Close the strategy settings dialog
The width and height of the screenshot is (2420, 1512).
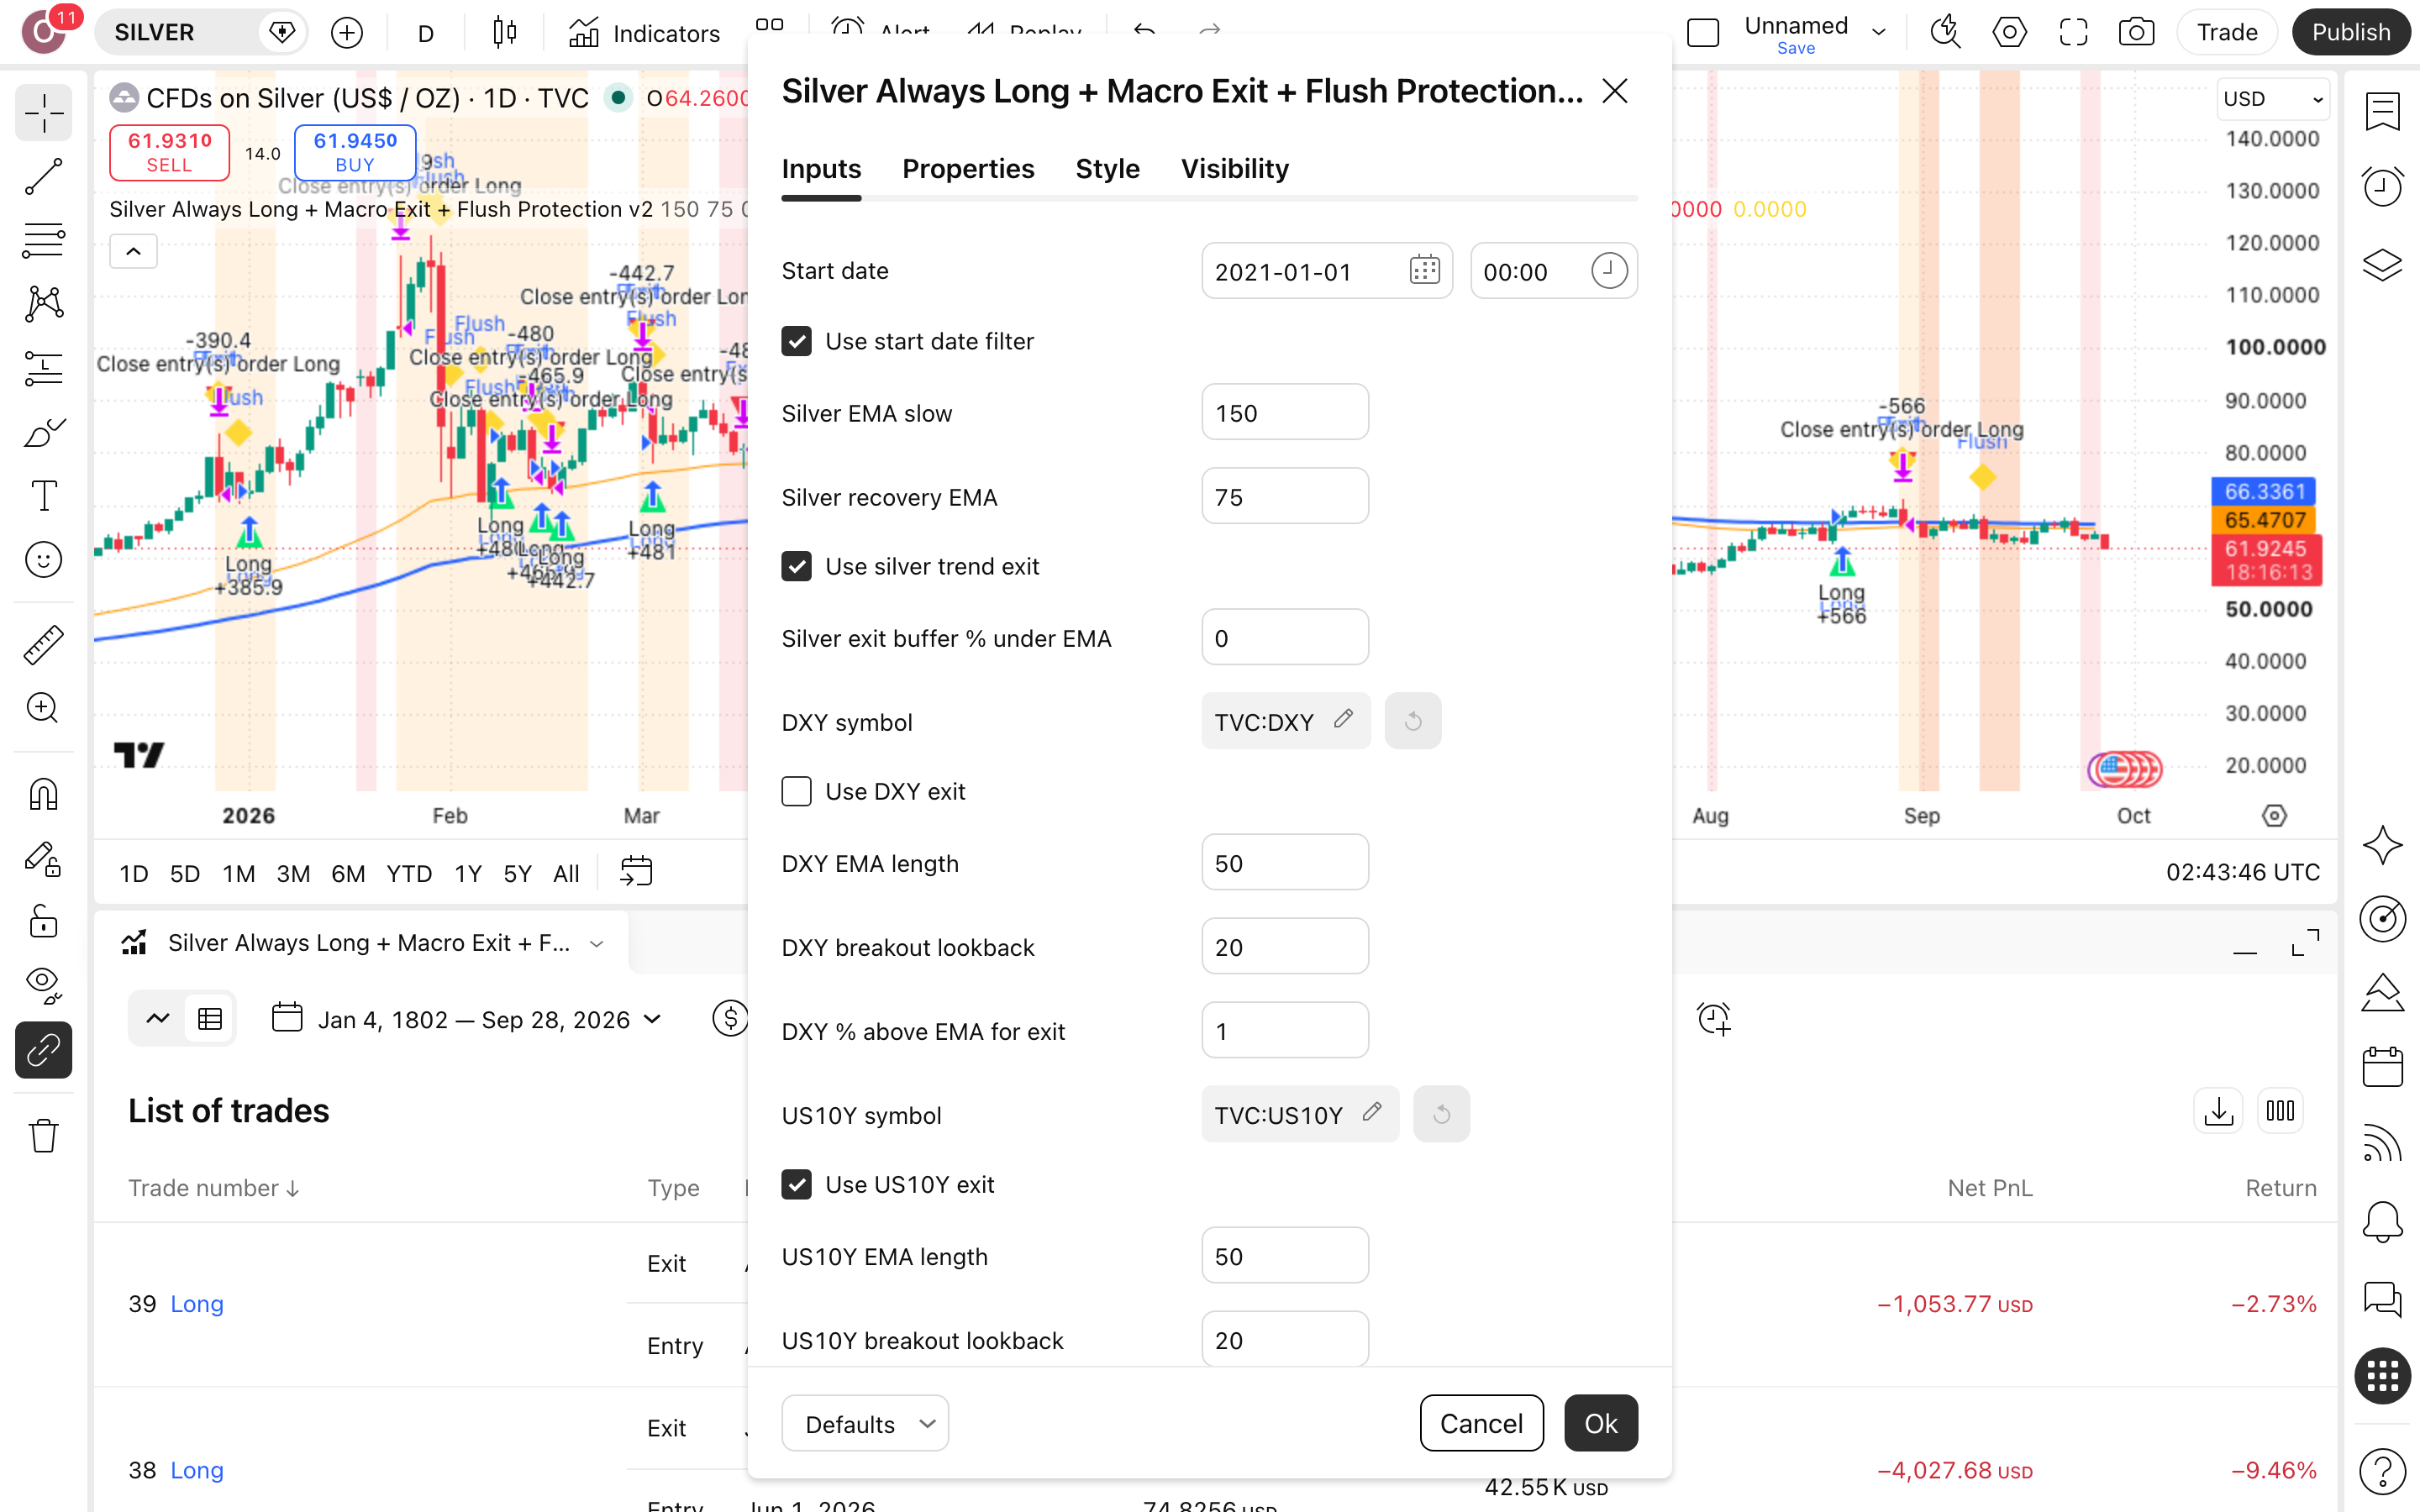coord(1614,91)
